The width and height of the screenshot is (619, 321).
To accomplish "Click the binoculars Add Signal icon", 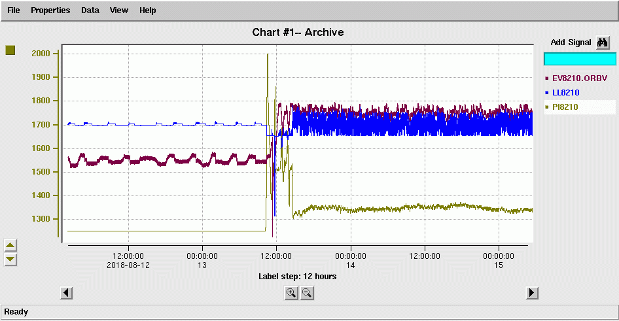I will (603, 42).
